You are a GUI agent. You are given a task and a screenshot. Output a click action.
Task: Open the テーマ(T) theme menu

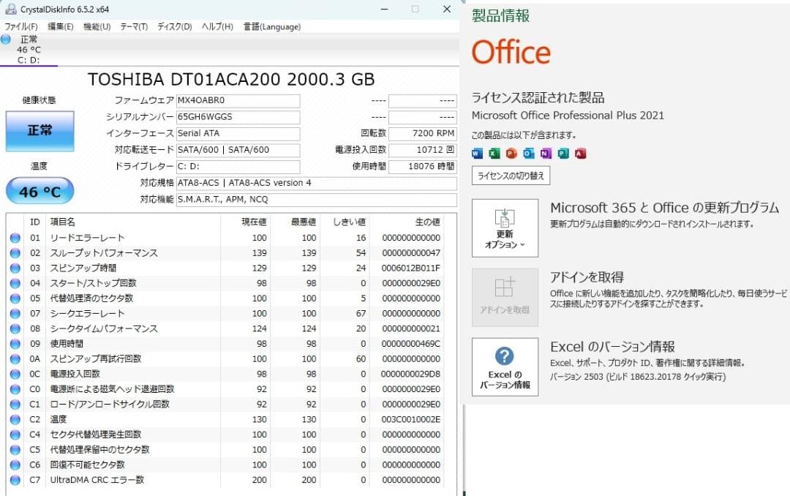coord(135,26)
